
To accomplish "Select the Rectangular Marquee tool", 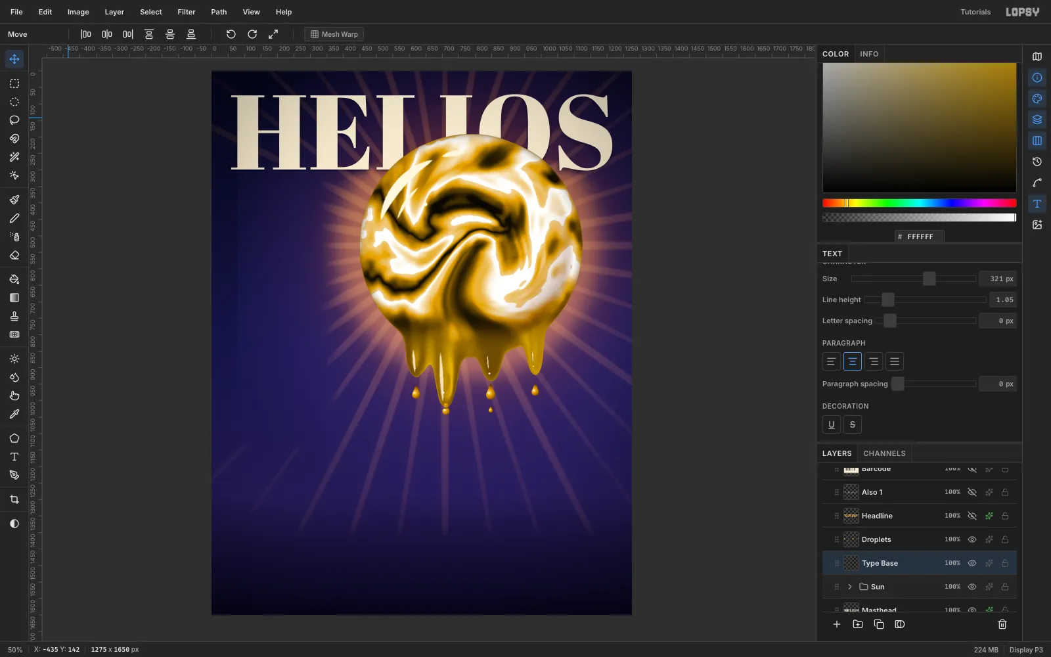I will (x=14, y=83).
